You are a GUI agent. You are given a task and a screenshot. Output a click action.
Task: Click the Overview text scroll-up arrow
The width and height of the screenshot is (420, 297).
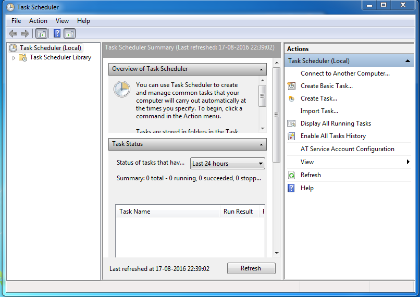coord(263,80)
